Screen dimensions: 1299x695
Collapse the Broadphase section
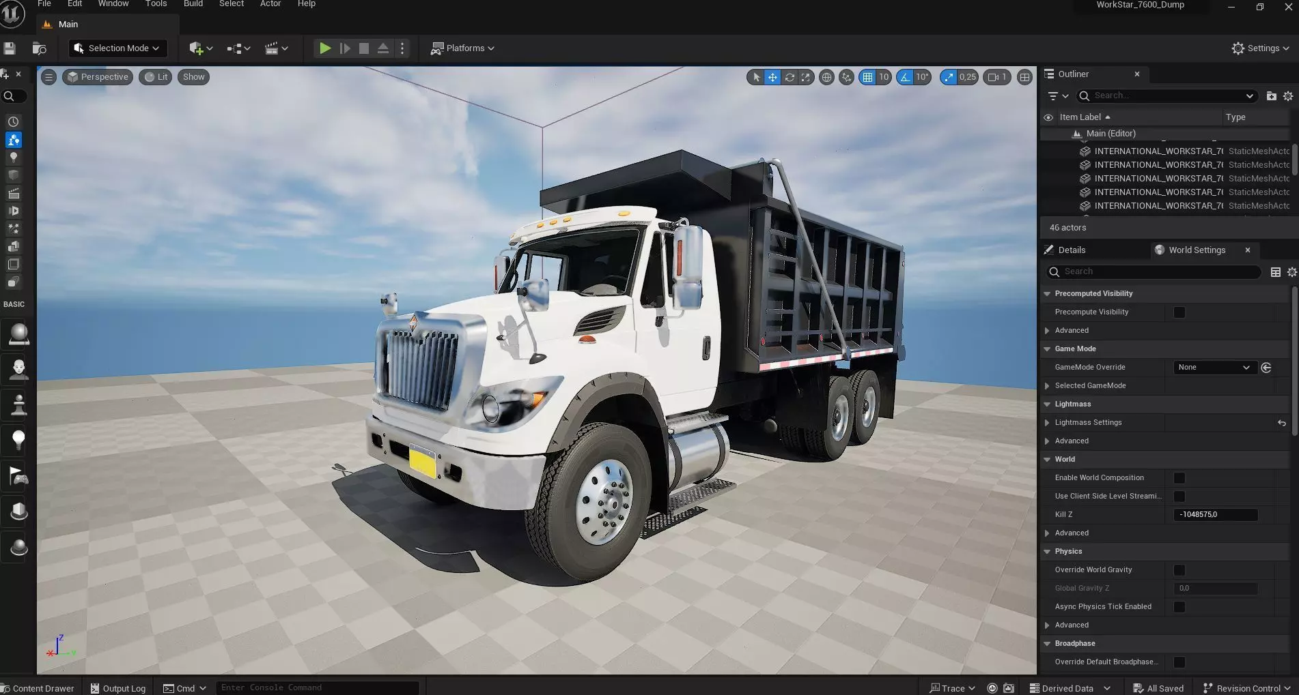pyautogui.click(x=1047, y=644)
